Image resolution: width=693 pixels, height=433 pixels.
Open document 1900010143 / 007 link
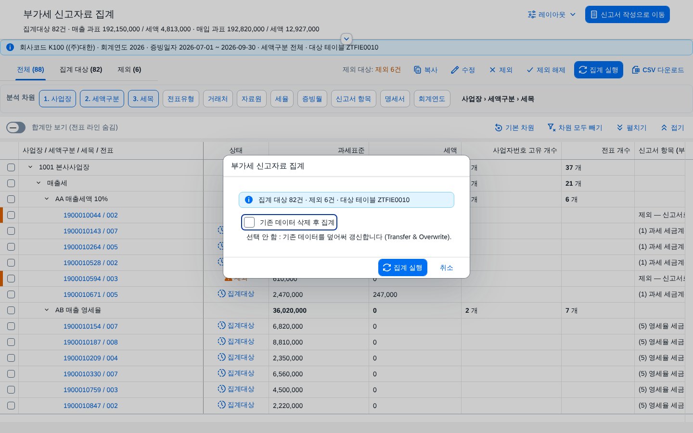(x=90, y=231)
